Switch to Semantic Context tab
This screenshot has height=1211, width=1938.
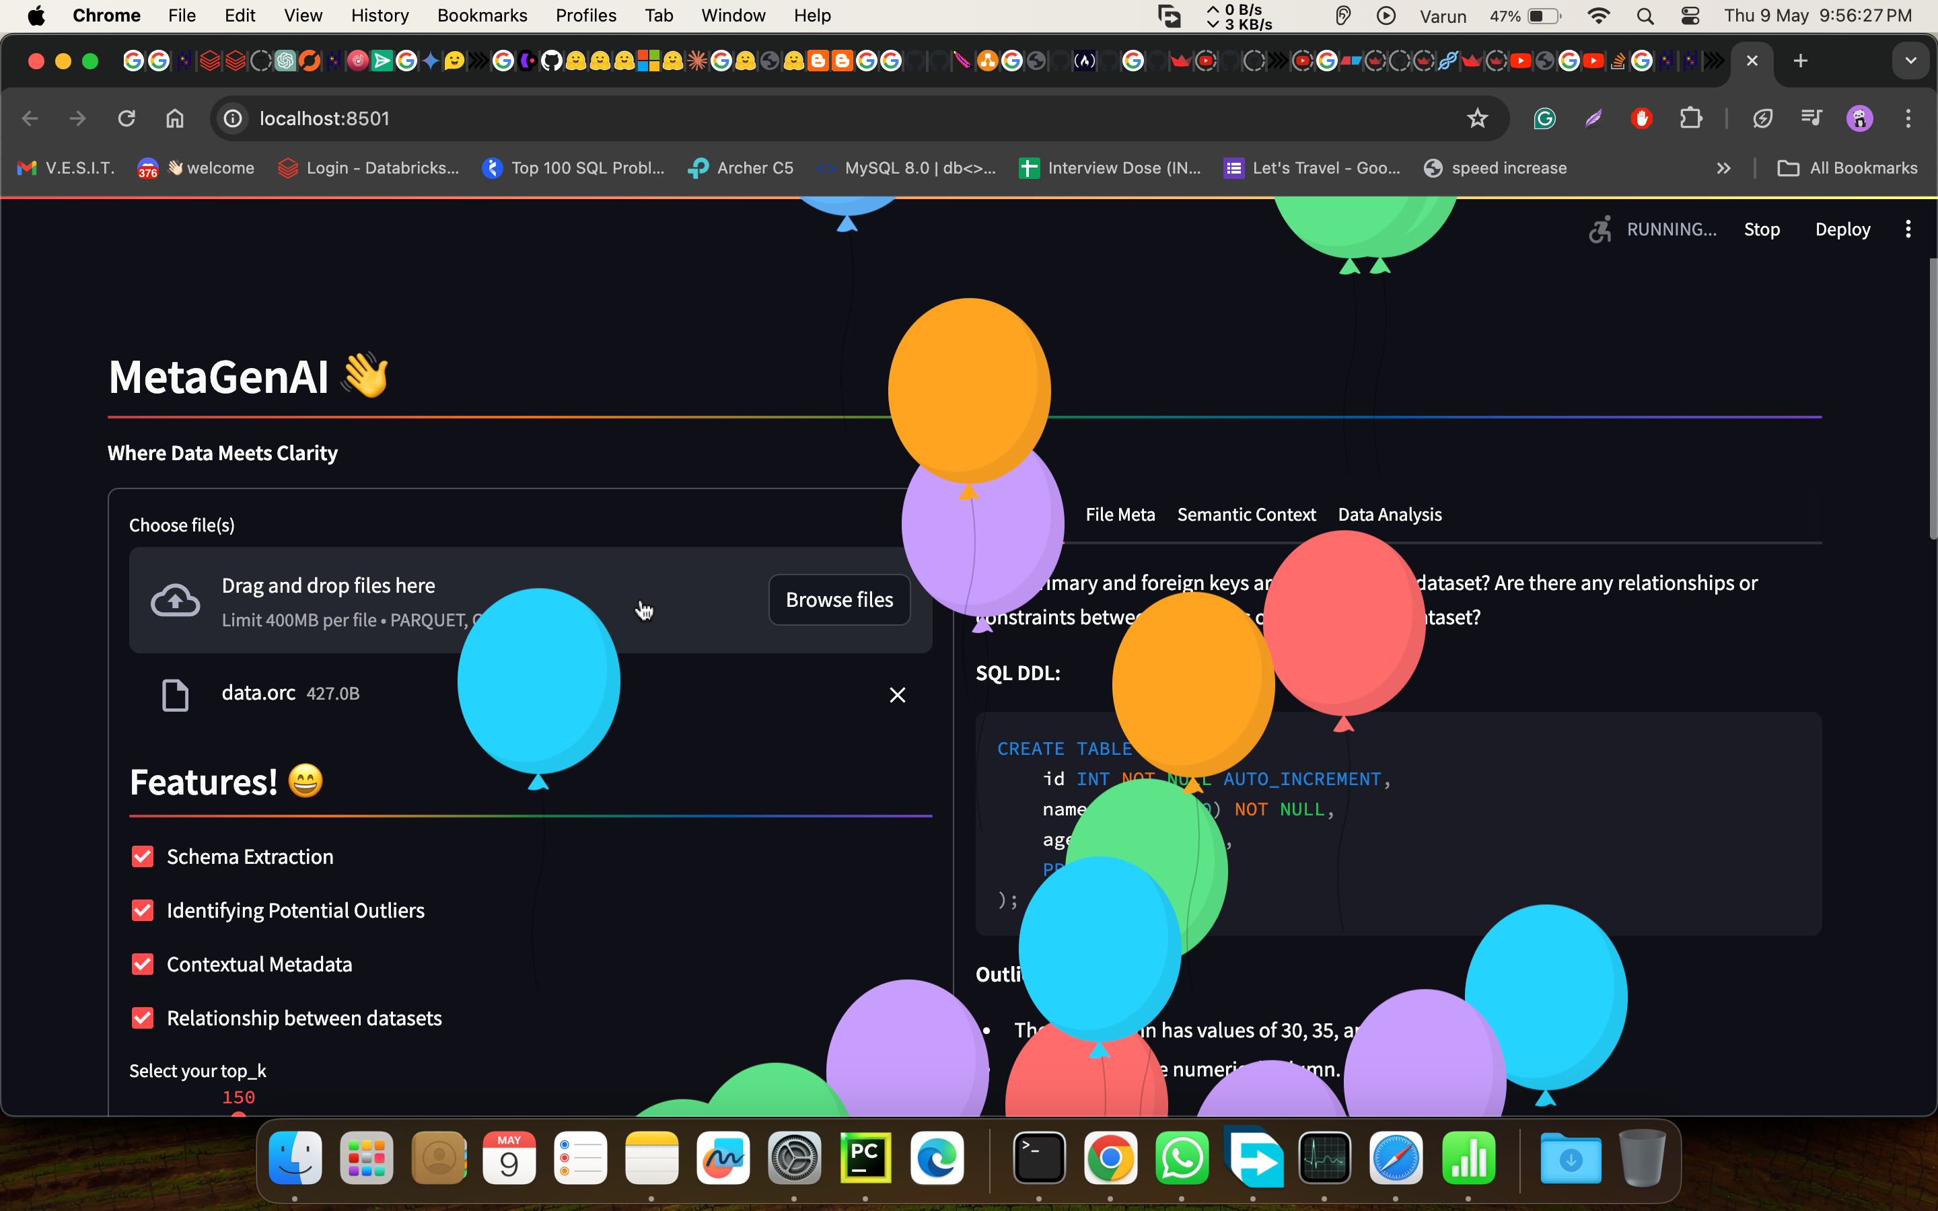1246,515
